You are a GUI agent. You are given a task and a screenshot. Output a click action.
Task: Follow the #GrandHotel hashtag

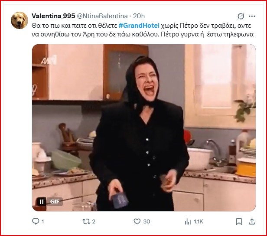[x=139, y=26]
